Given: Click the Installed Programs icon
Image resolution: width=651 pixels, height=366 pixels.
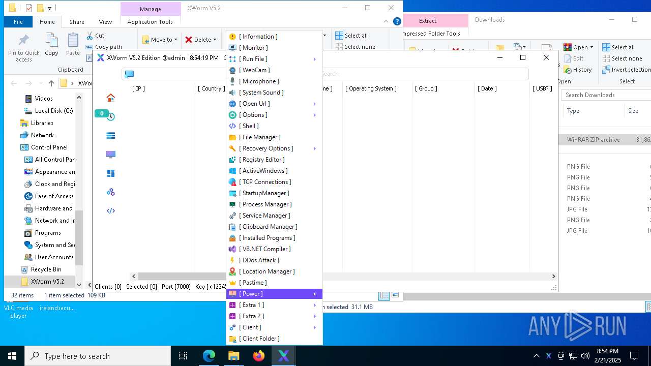Looking at the screenshot, I should (232, 238).
